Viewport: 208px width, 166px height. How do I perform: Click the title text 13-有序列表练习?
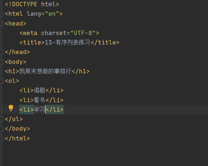click(67, 43)
